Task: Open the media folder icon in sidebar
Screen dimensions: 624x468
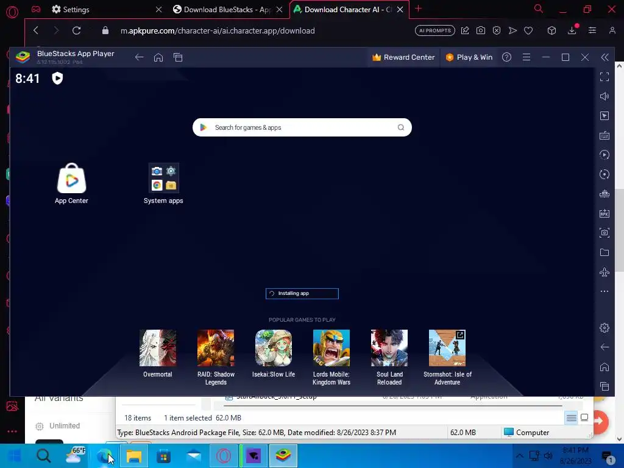Action: coord(604,252)
